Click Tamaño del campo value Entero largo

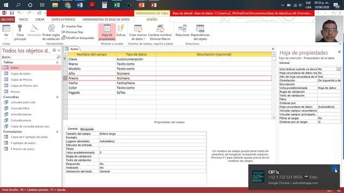tap(153, 133)
